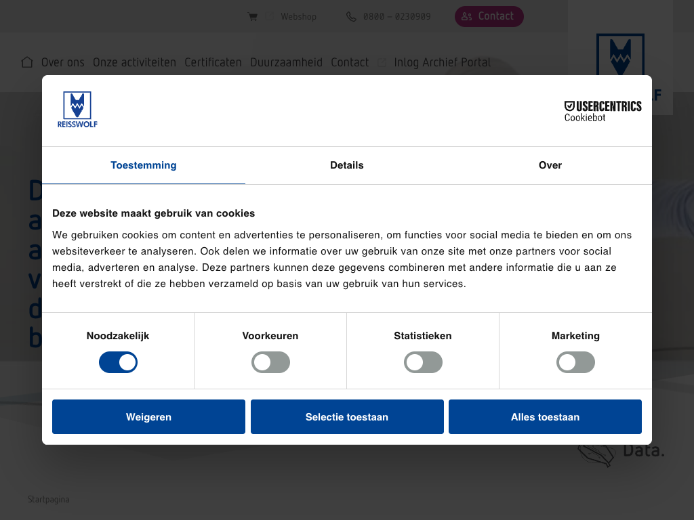
Task: Select the Toestemming tab
Action: click(x=144, y=165)
